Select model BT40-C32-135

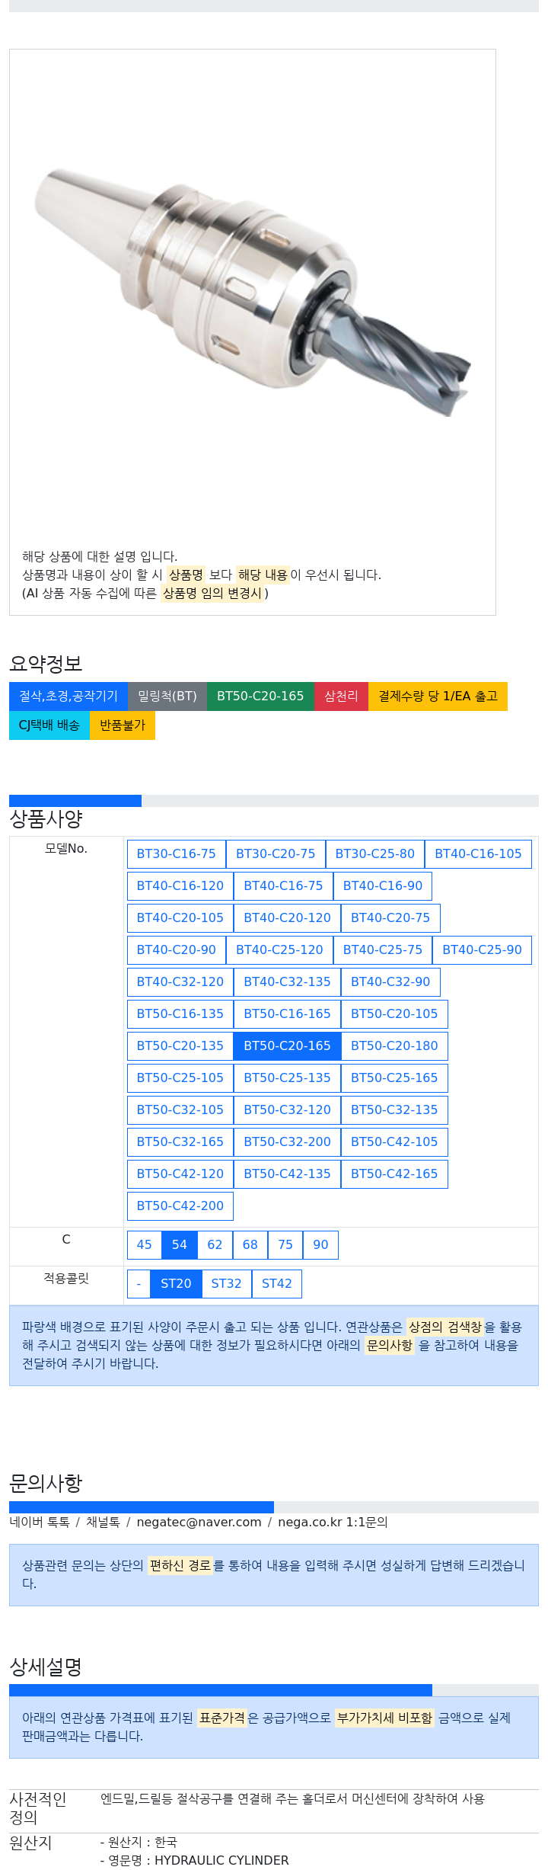click(x=287, y=982)
